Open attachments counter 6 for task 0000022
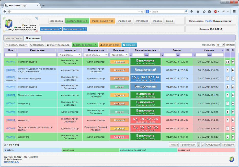 233,70
